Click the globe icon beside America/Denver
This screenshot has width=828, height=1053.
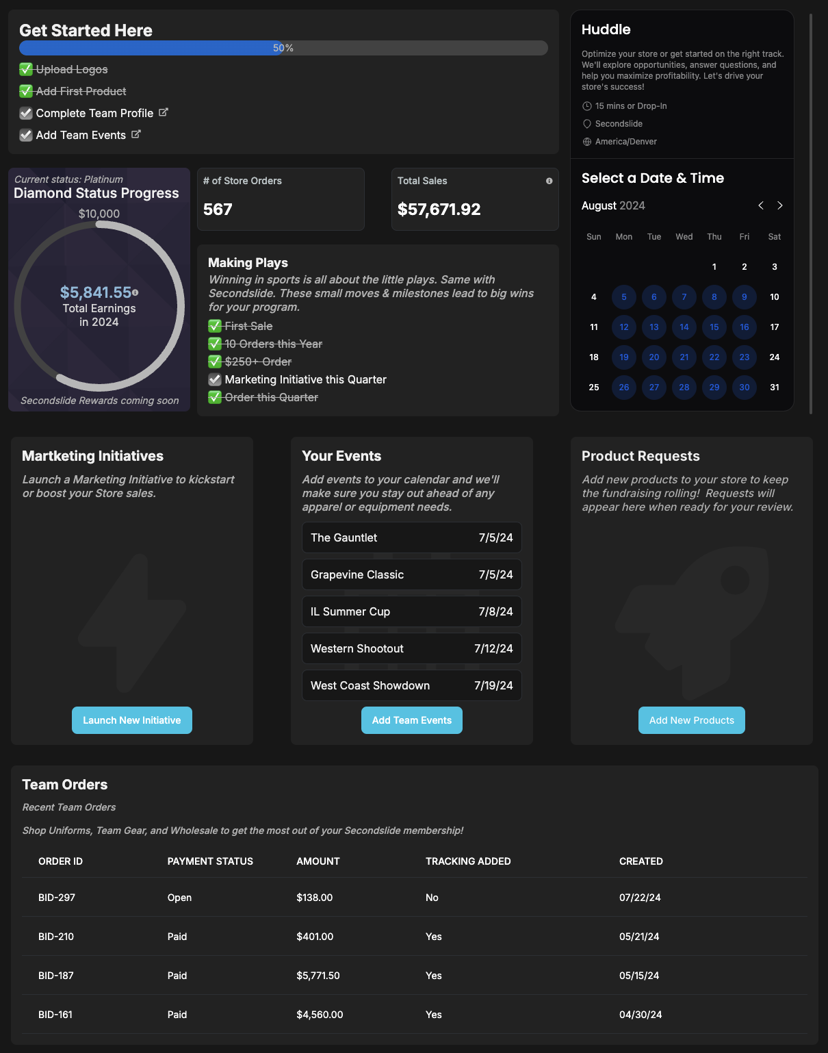pyautogui.click(x=587, y=142)
